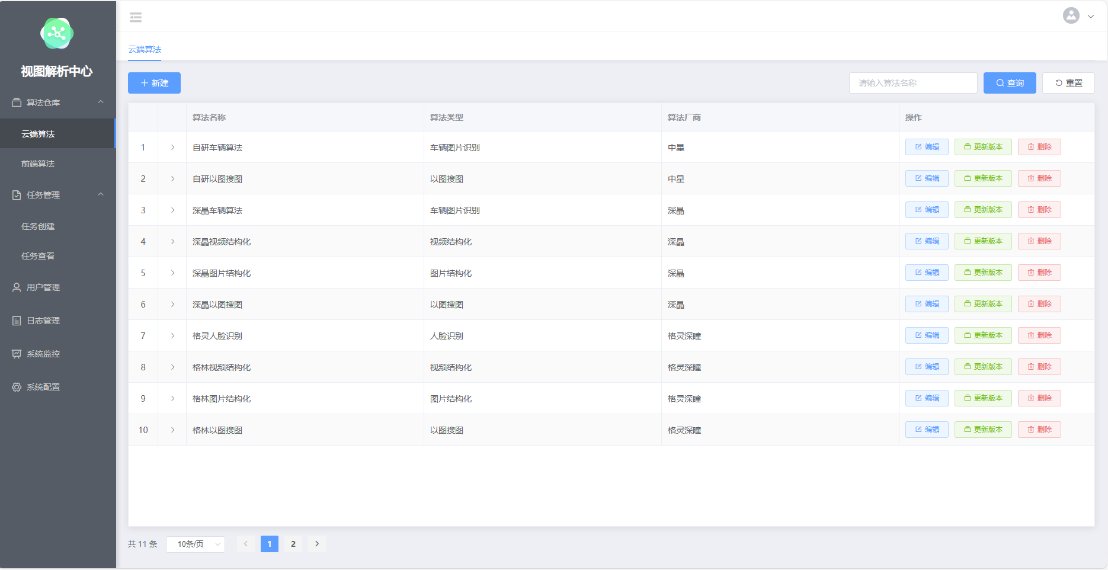The image size is (1108, 570).
Task: Click the 重置 reset button
Action: click(x=1068, y=83)
